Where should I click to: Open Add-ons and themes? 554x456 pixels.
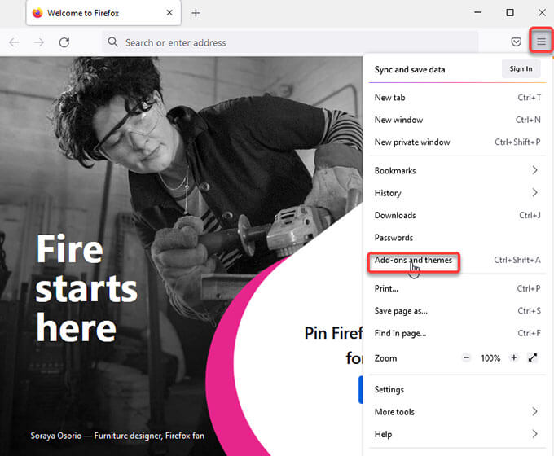coord(457,261)
